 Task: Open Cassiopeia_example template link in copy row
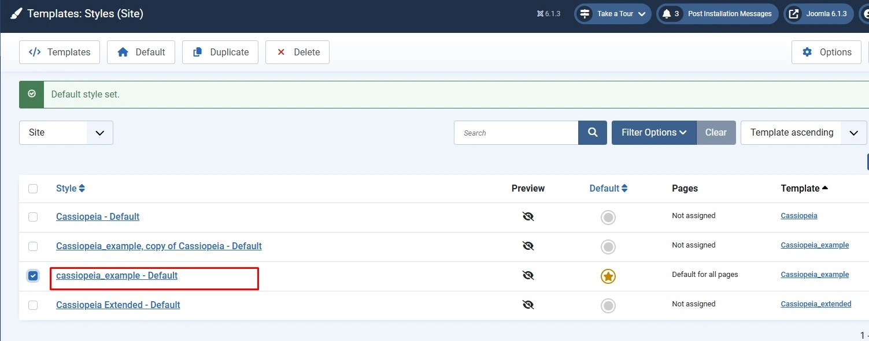coord(815,245)
